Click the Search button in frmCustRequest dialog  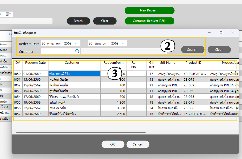point(192,50)
